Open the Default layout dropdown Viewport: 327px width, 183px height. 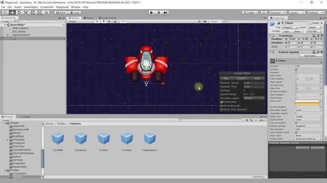[316, 13]
